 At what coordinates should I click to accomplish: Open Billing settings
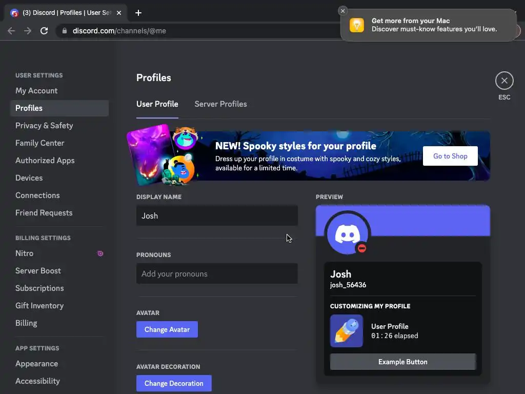[x=59, y=323]
